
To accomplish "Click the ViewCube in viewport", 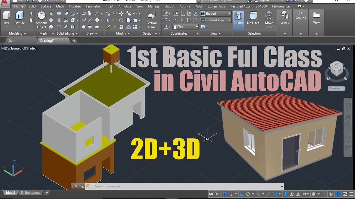I will pos(337,69).
